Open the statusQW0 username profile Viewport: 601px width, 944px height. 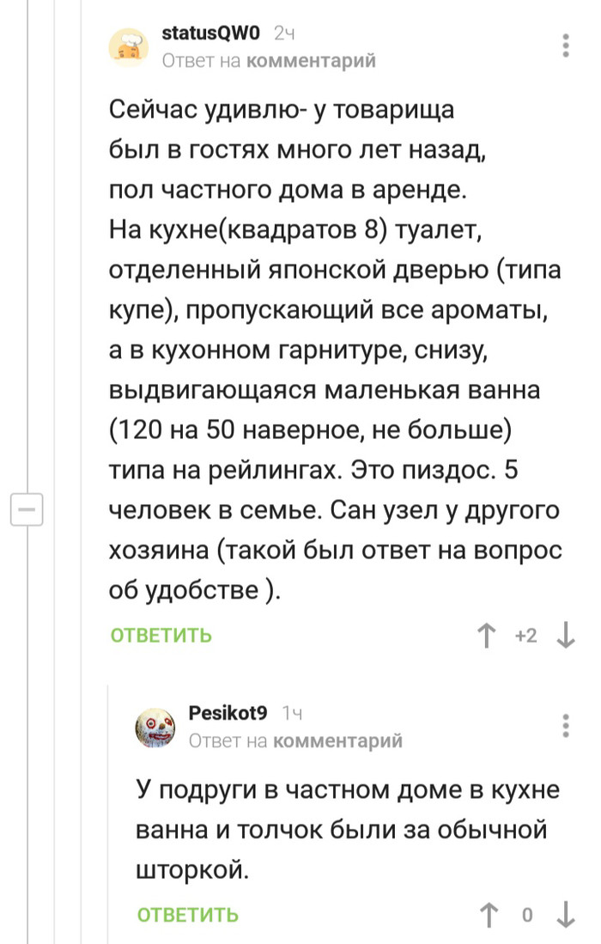(x=210, y=33)
